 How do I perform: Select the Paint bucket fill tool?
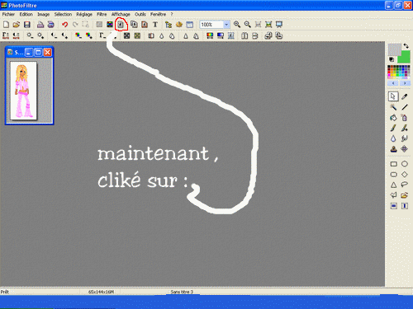pos(393,118)
